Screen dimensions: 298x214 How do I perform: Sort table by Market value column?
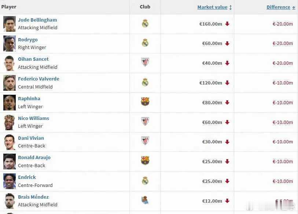(212, 7)
